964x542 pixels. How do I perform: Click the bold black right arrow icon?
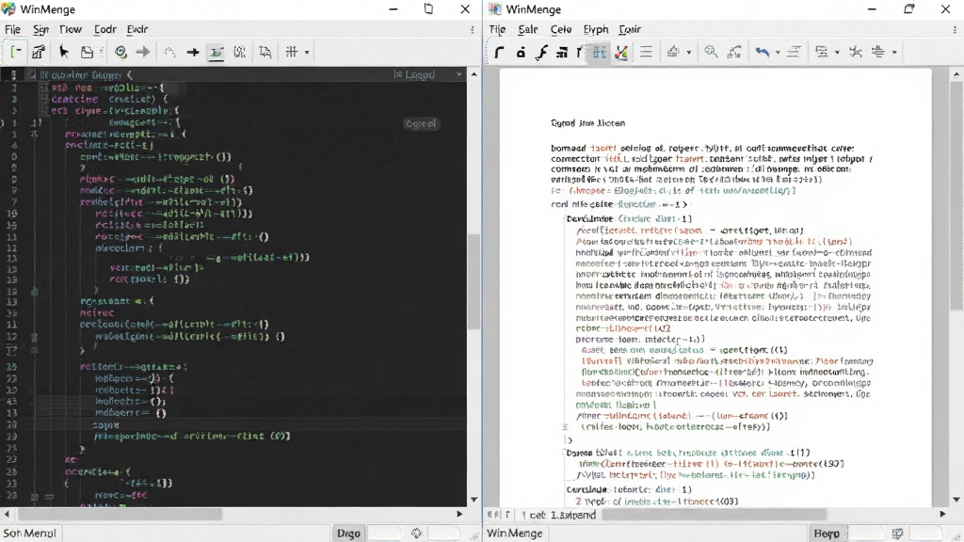coord(193,53)
